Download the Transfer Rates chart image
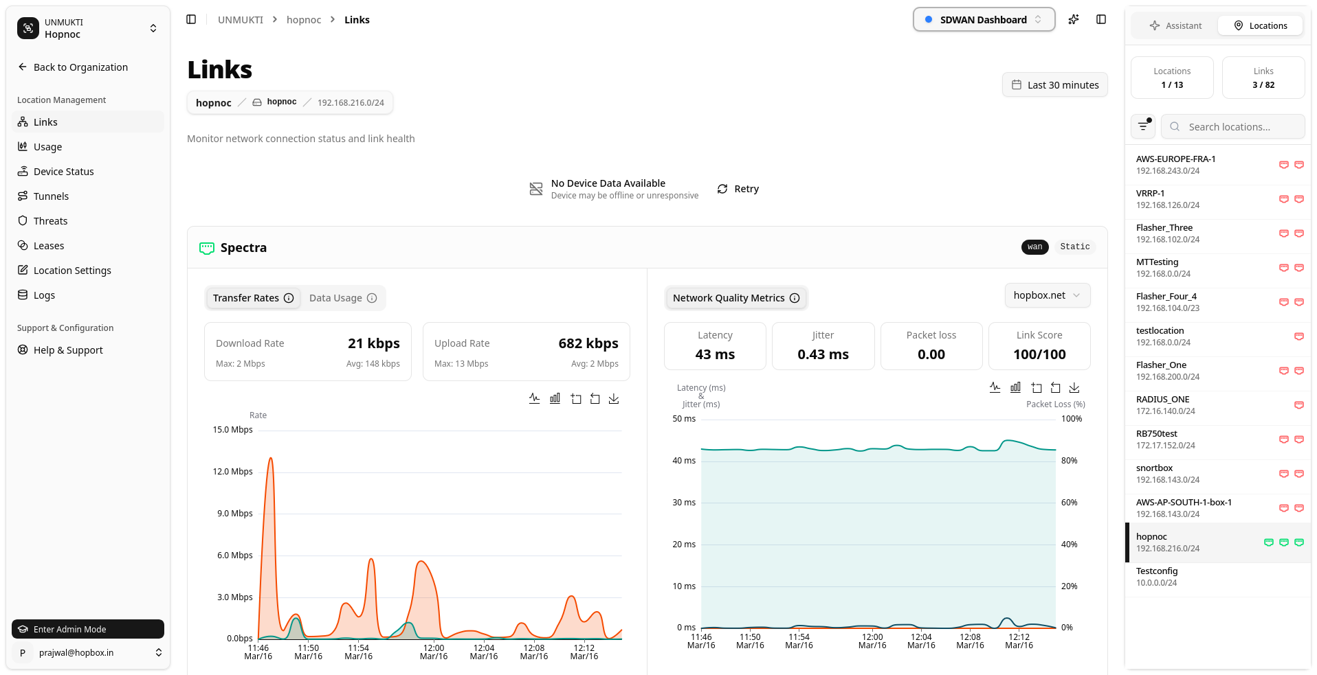The height and width of the screenshot is (675, 1317). (614, 398)
